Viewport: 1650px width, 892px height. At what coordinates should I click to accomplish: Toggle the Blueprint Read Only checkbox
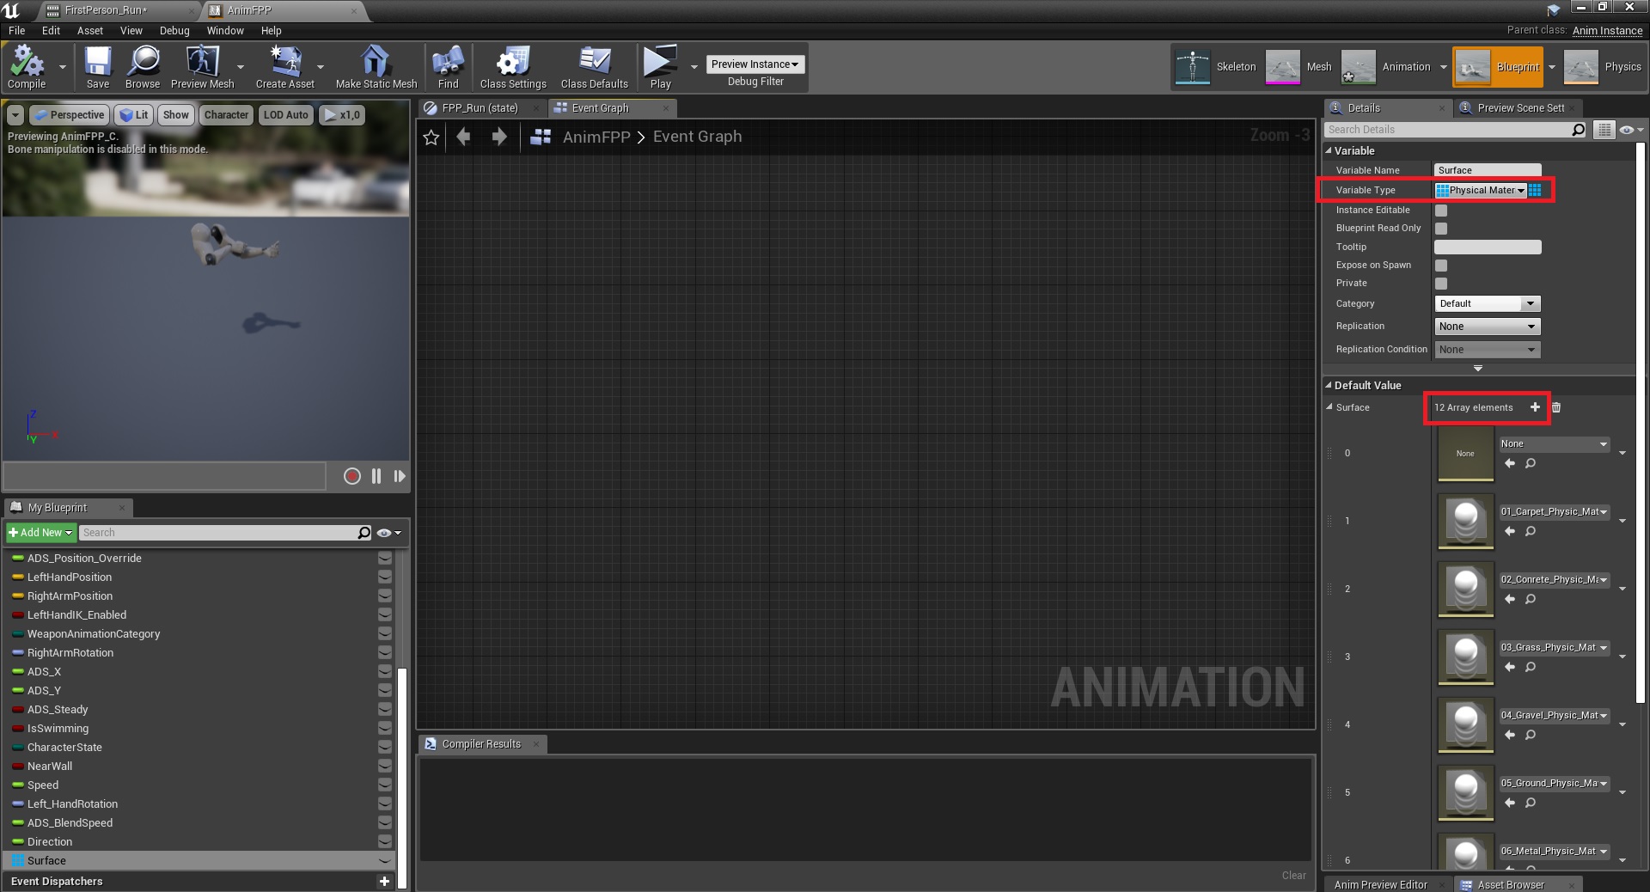click(1441, 229)
